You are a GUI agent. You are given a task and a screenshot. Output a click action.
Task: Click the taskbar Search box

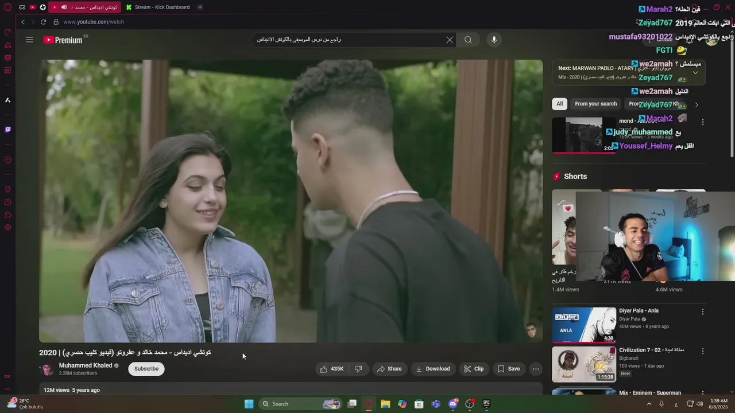pyautogui.click(x=300, y=404)
